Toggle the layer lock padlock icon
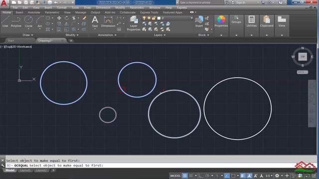Screen dimensions: 319x179 point(154,18)
